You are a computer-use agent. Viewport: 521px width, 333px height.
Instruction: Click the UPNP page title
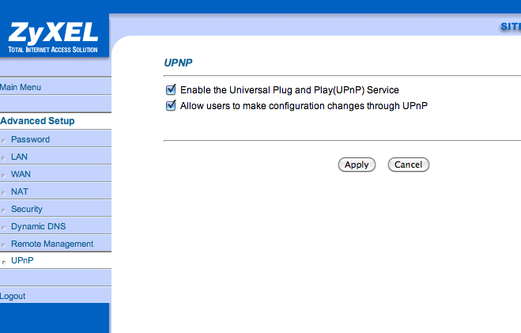point(179,62)
